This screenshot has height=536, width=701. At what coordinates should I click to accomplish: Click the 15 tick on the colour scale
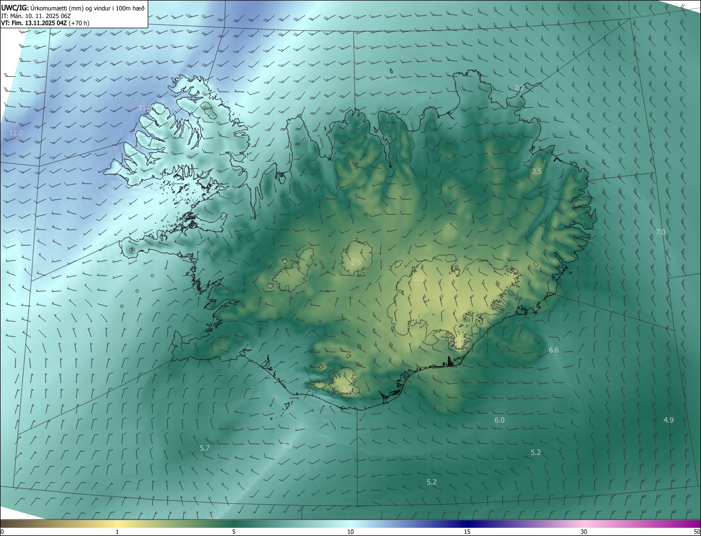pos(467,532)
